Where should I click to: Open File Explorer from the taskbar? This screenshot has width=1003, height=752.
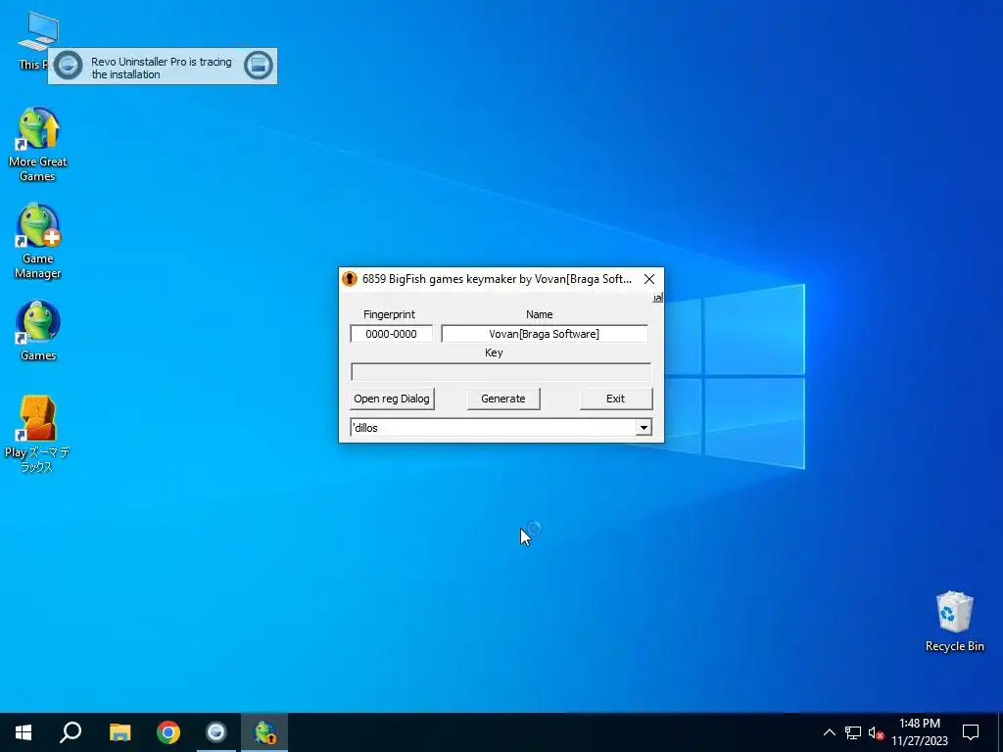tap(119, 732)
